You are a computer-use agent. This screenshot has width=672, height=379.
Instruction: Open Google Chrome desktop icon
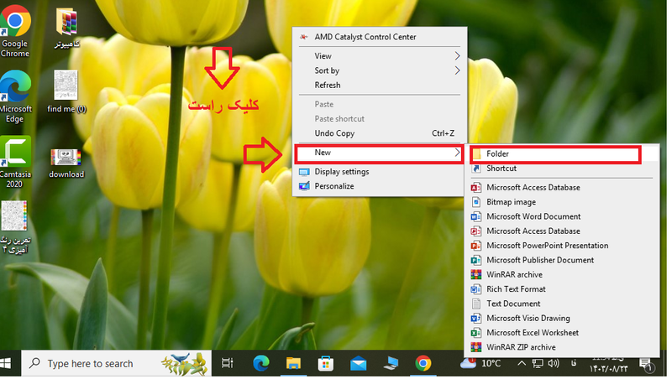(x=15, y=23)
